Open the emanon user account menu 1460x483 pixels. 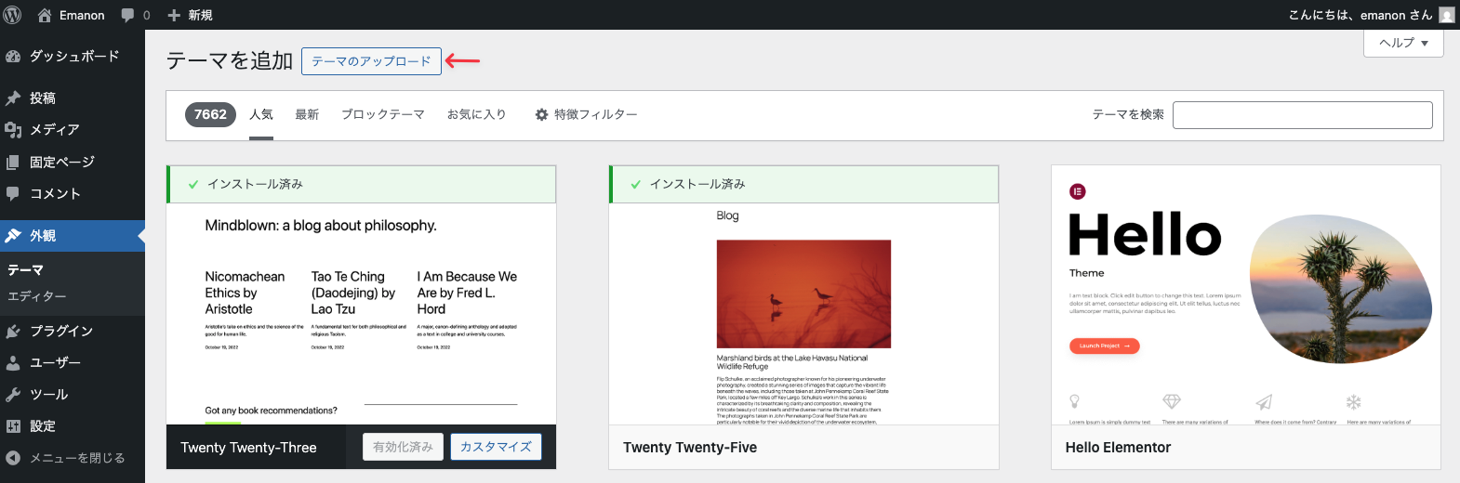tap(1369, 15)
